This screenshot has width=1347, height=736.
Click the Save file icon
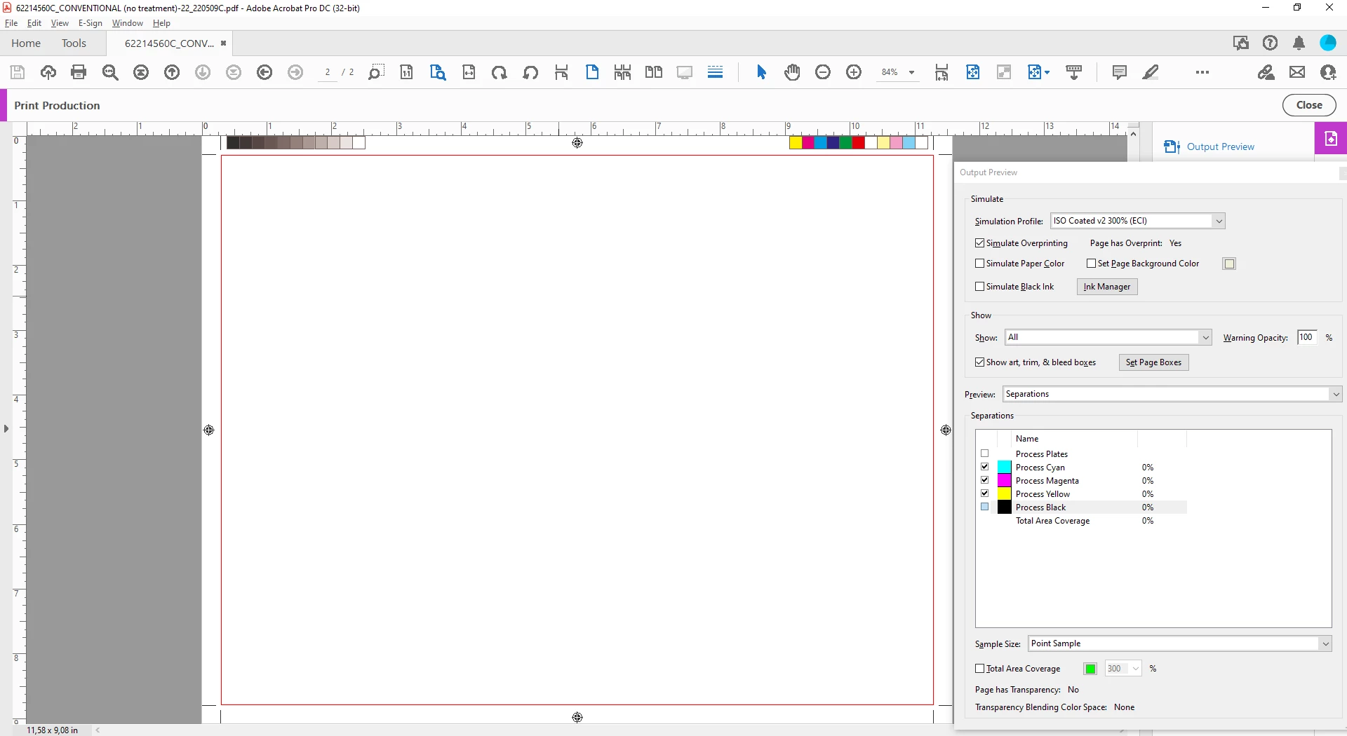pyautogui.click(x=18, y=72)
